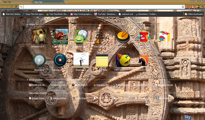205x120 pixels.
Task: Open the Gmail checker extension icon
Action: [193, 7]
